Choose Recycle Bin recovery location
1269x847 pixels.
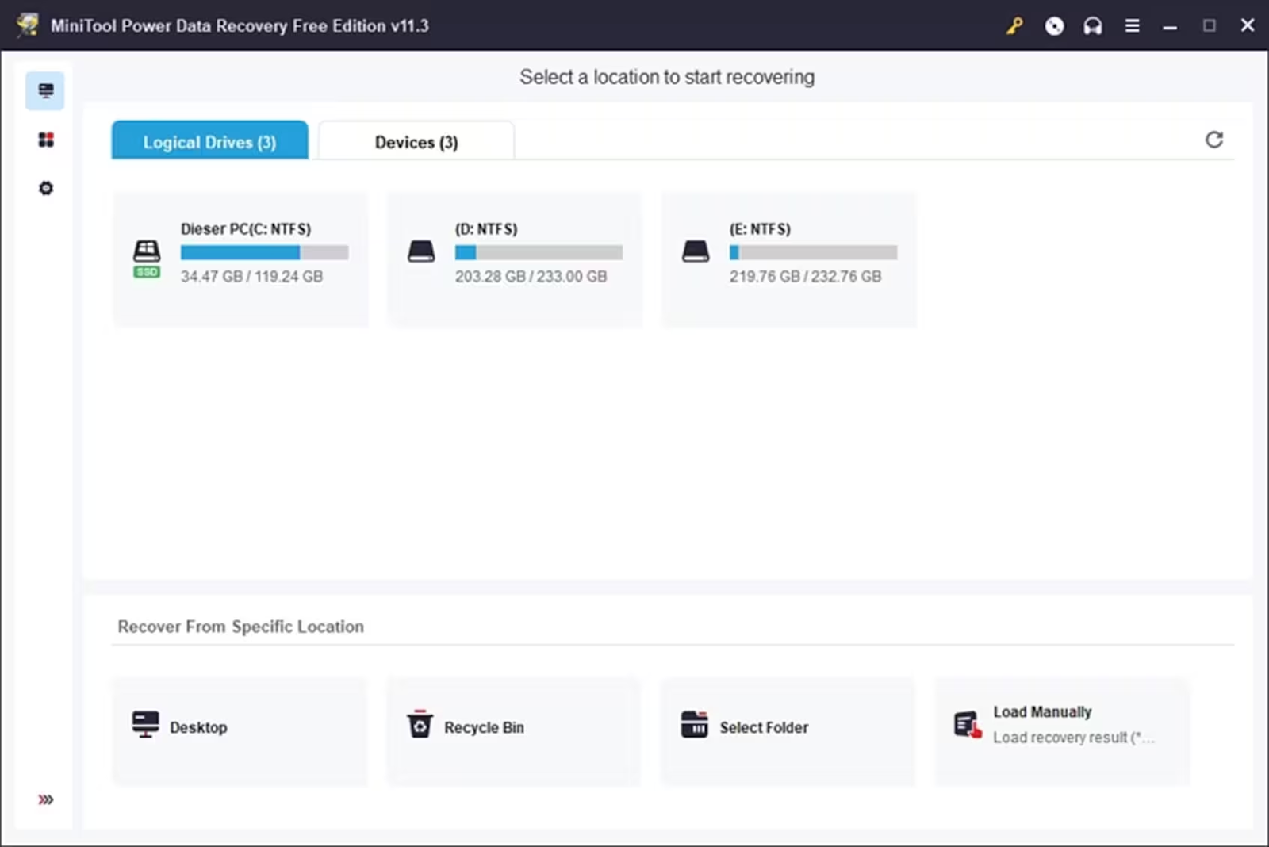[x=514, y=731]
